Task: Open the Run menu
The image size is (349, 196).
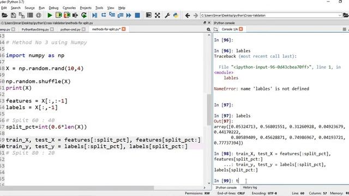Action: 41,8
